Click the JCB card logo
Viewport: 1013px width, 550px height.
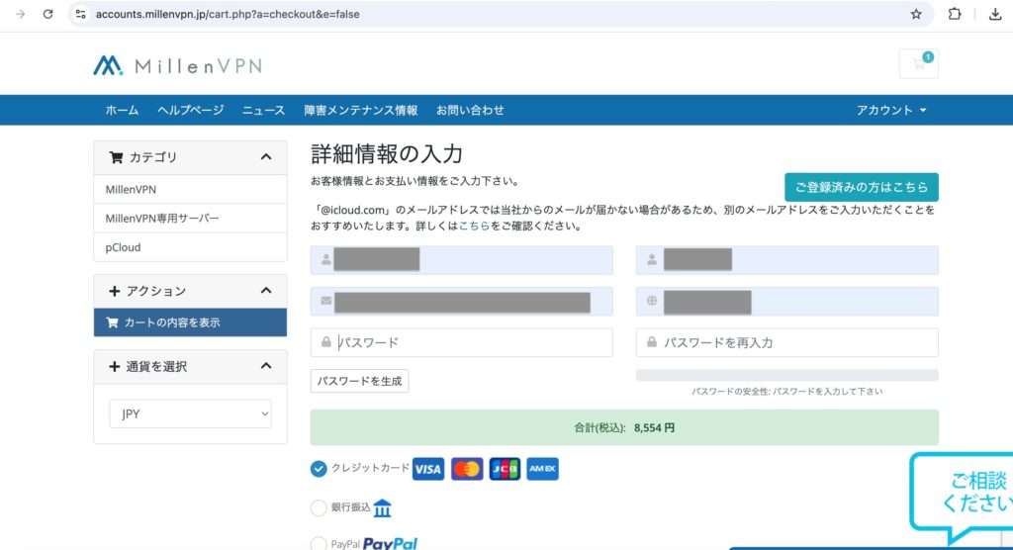coord(505,469)
